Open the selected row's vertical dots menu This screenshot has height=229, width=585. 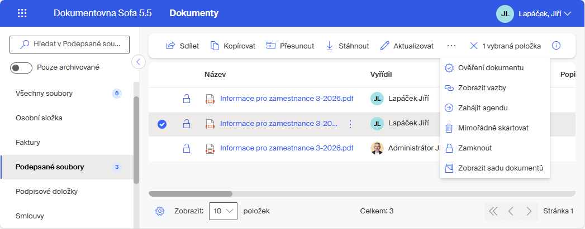click(350, 124)
